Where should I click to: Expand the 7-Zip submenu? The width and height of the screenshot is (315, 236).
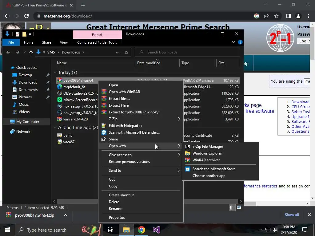pyautogui.click(x=141, y=119)
